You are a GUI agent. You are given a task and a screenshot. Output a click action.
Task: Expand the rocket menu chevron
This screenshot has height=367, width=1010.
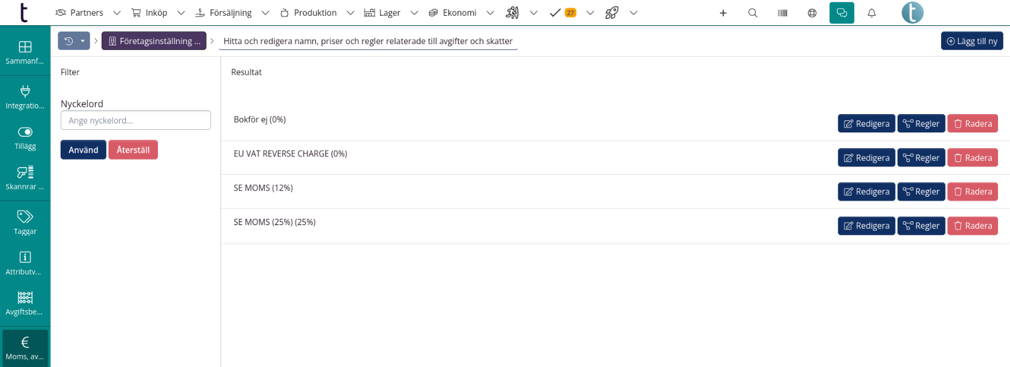634,13
